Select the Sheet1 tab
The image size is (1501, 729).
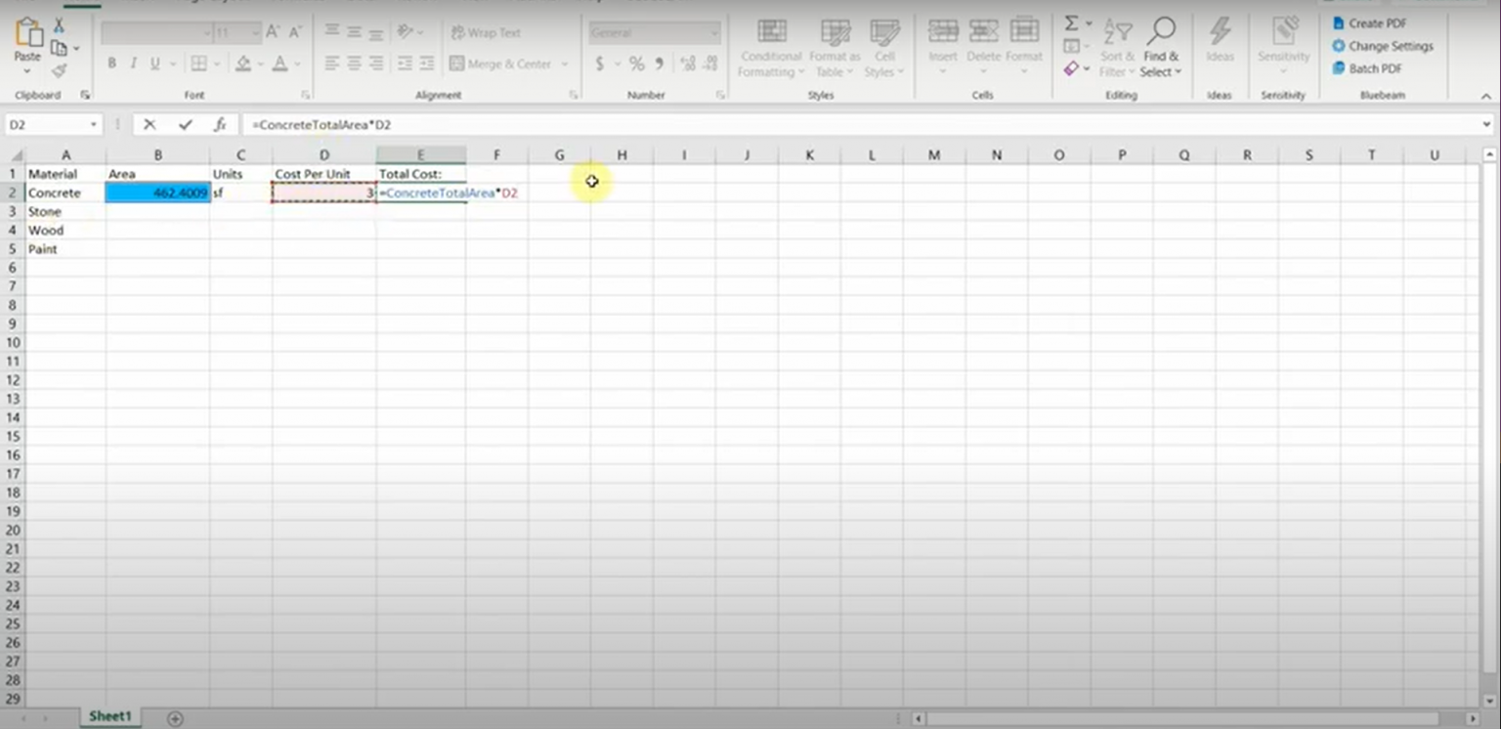109,716
